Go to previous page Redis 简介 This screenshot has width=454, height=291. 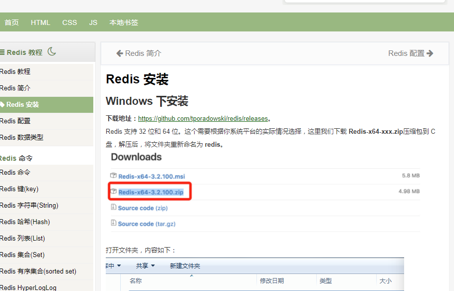[x=139, y=53]
